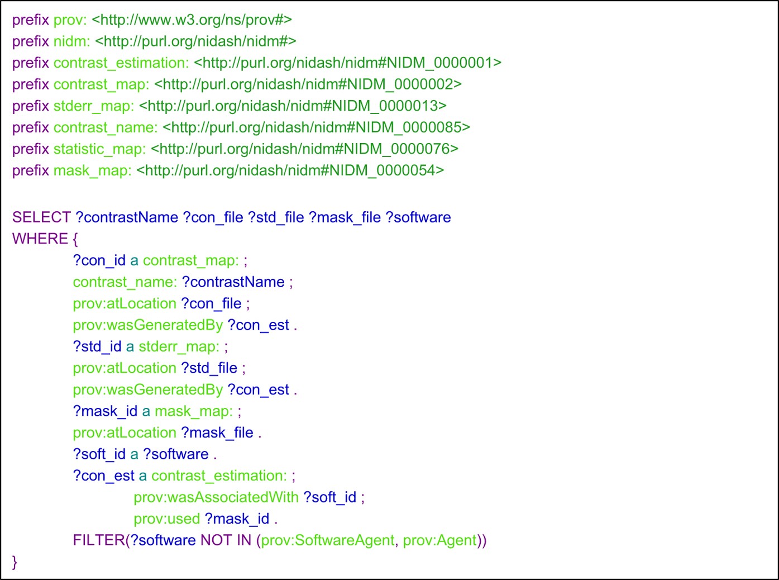Click the ?software variable in SELECT clause
This screenshot has height=580, width=779.
coord(418,217)
